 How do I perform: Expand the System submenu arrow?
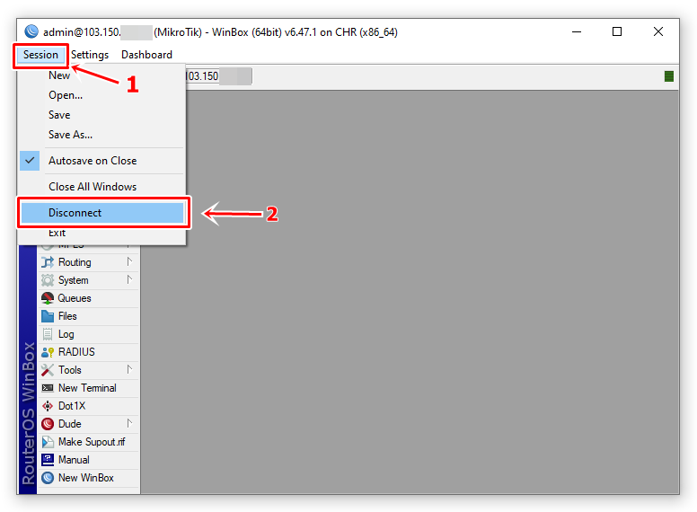coord(129,280)
